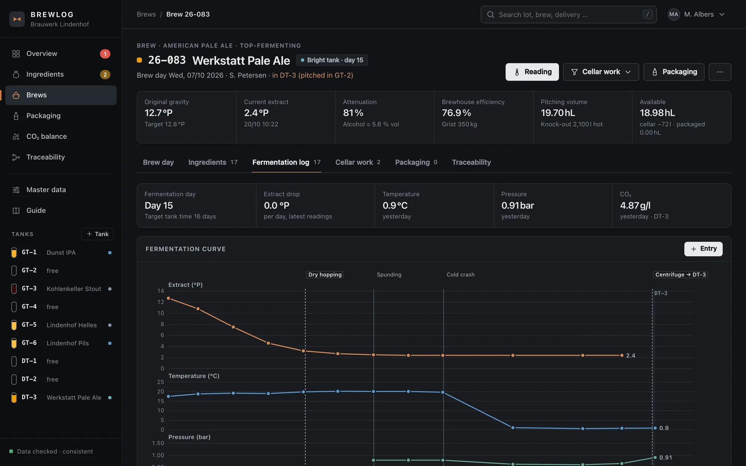Viewport: 746px width, 466px height.
Task: Open the Overview grid icon
Action: pos(16,54)
